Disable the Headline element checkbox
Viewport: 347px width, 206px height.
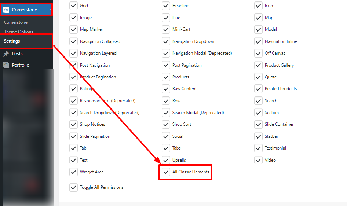coord(166,6)
